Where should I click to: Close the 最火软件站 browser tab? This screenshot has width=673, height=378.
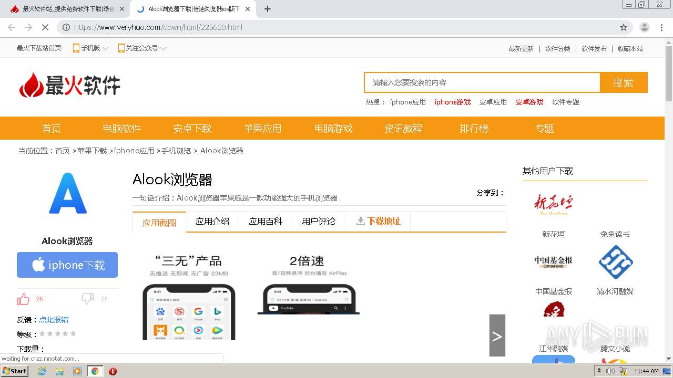coord(122,9)
